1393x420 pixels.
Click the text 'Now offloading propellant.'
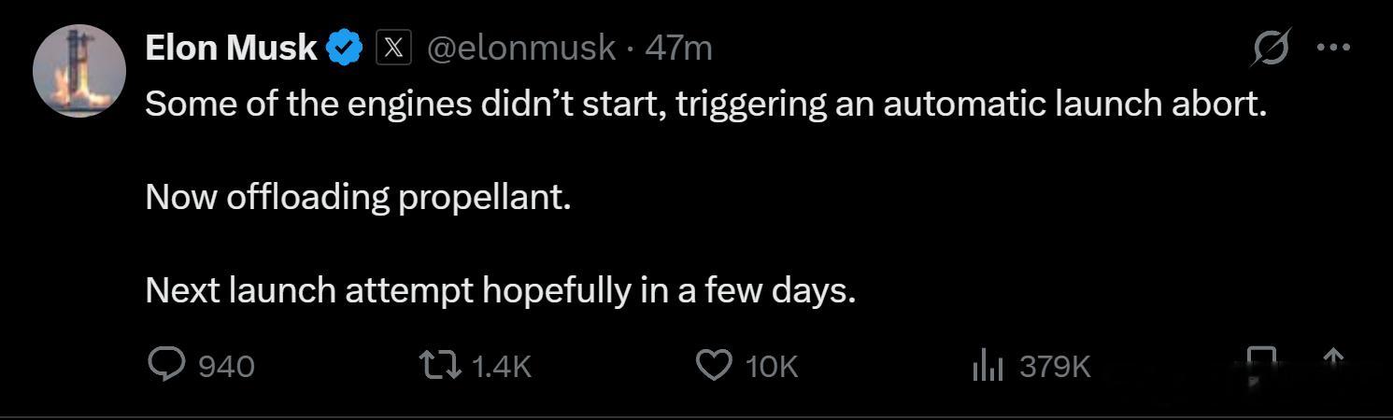(x=358, y=197)
